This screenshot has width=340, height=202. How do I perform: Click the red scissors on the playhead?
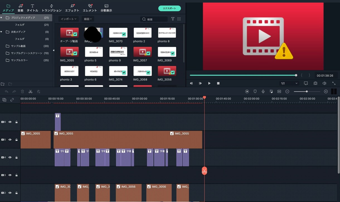click(x=204, y=171)
